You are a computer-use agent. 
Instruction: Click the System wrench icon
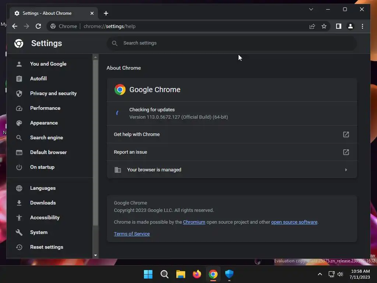[x=19, y=232]
